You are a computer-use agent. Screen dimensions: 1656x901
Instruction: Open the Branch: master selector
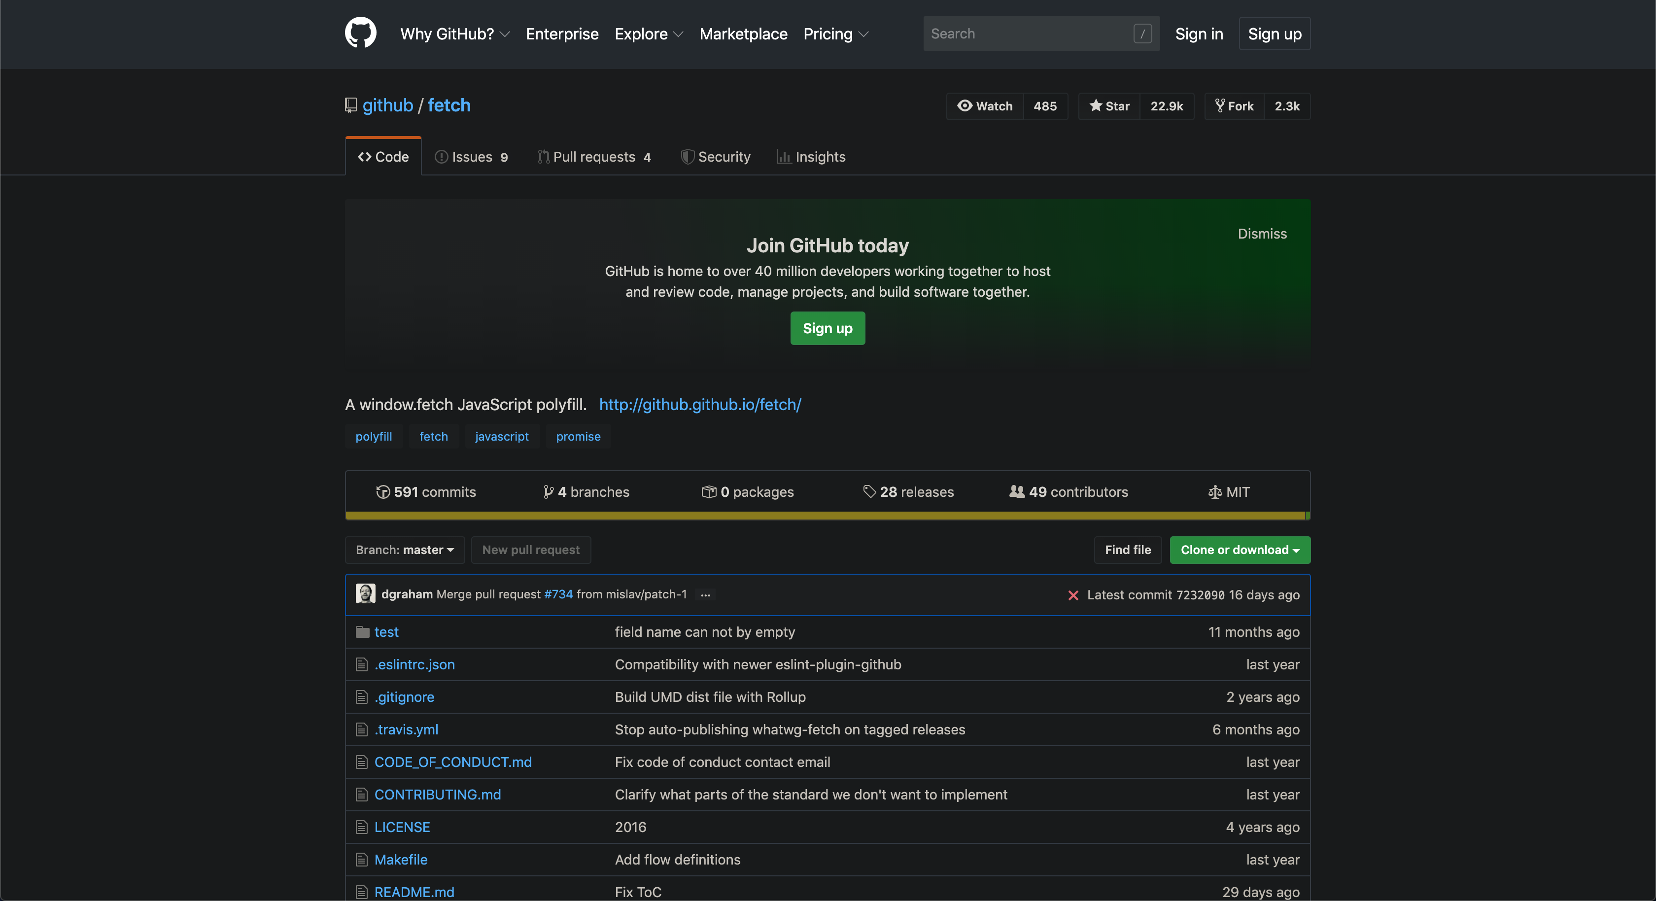click(x=404, y=550)
